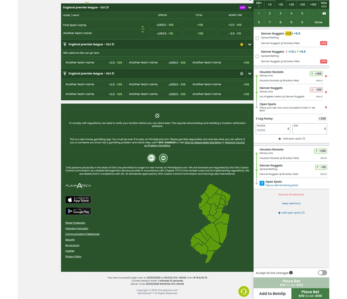Select the -2.5 -115 money line odds
The height and width of the screenshot is (299, 347).
235,34
